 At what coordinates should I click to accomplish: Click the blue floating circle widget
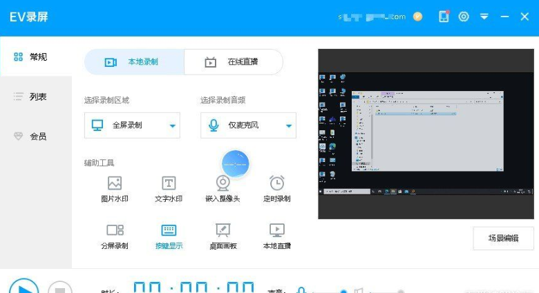click(236, 164)
